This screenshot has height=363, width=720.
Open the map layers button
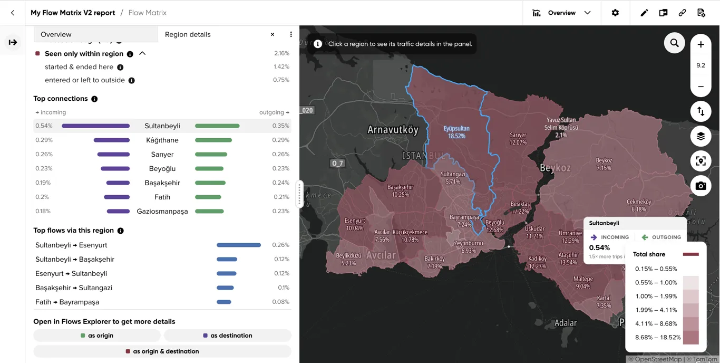[x=700, y=136]
